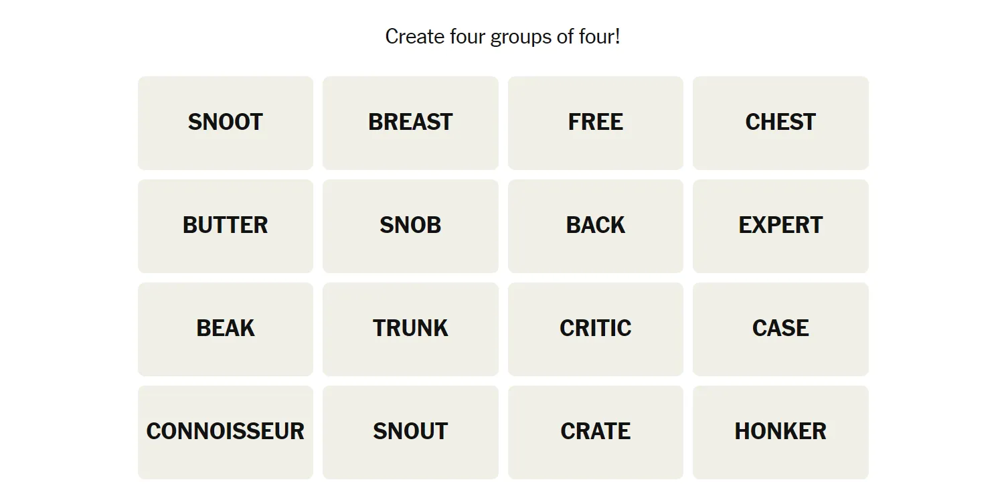Select the BREAST word tile
1004x484 pixels.
click(410, 123)
